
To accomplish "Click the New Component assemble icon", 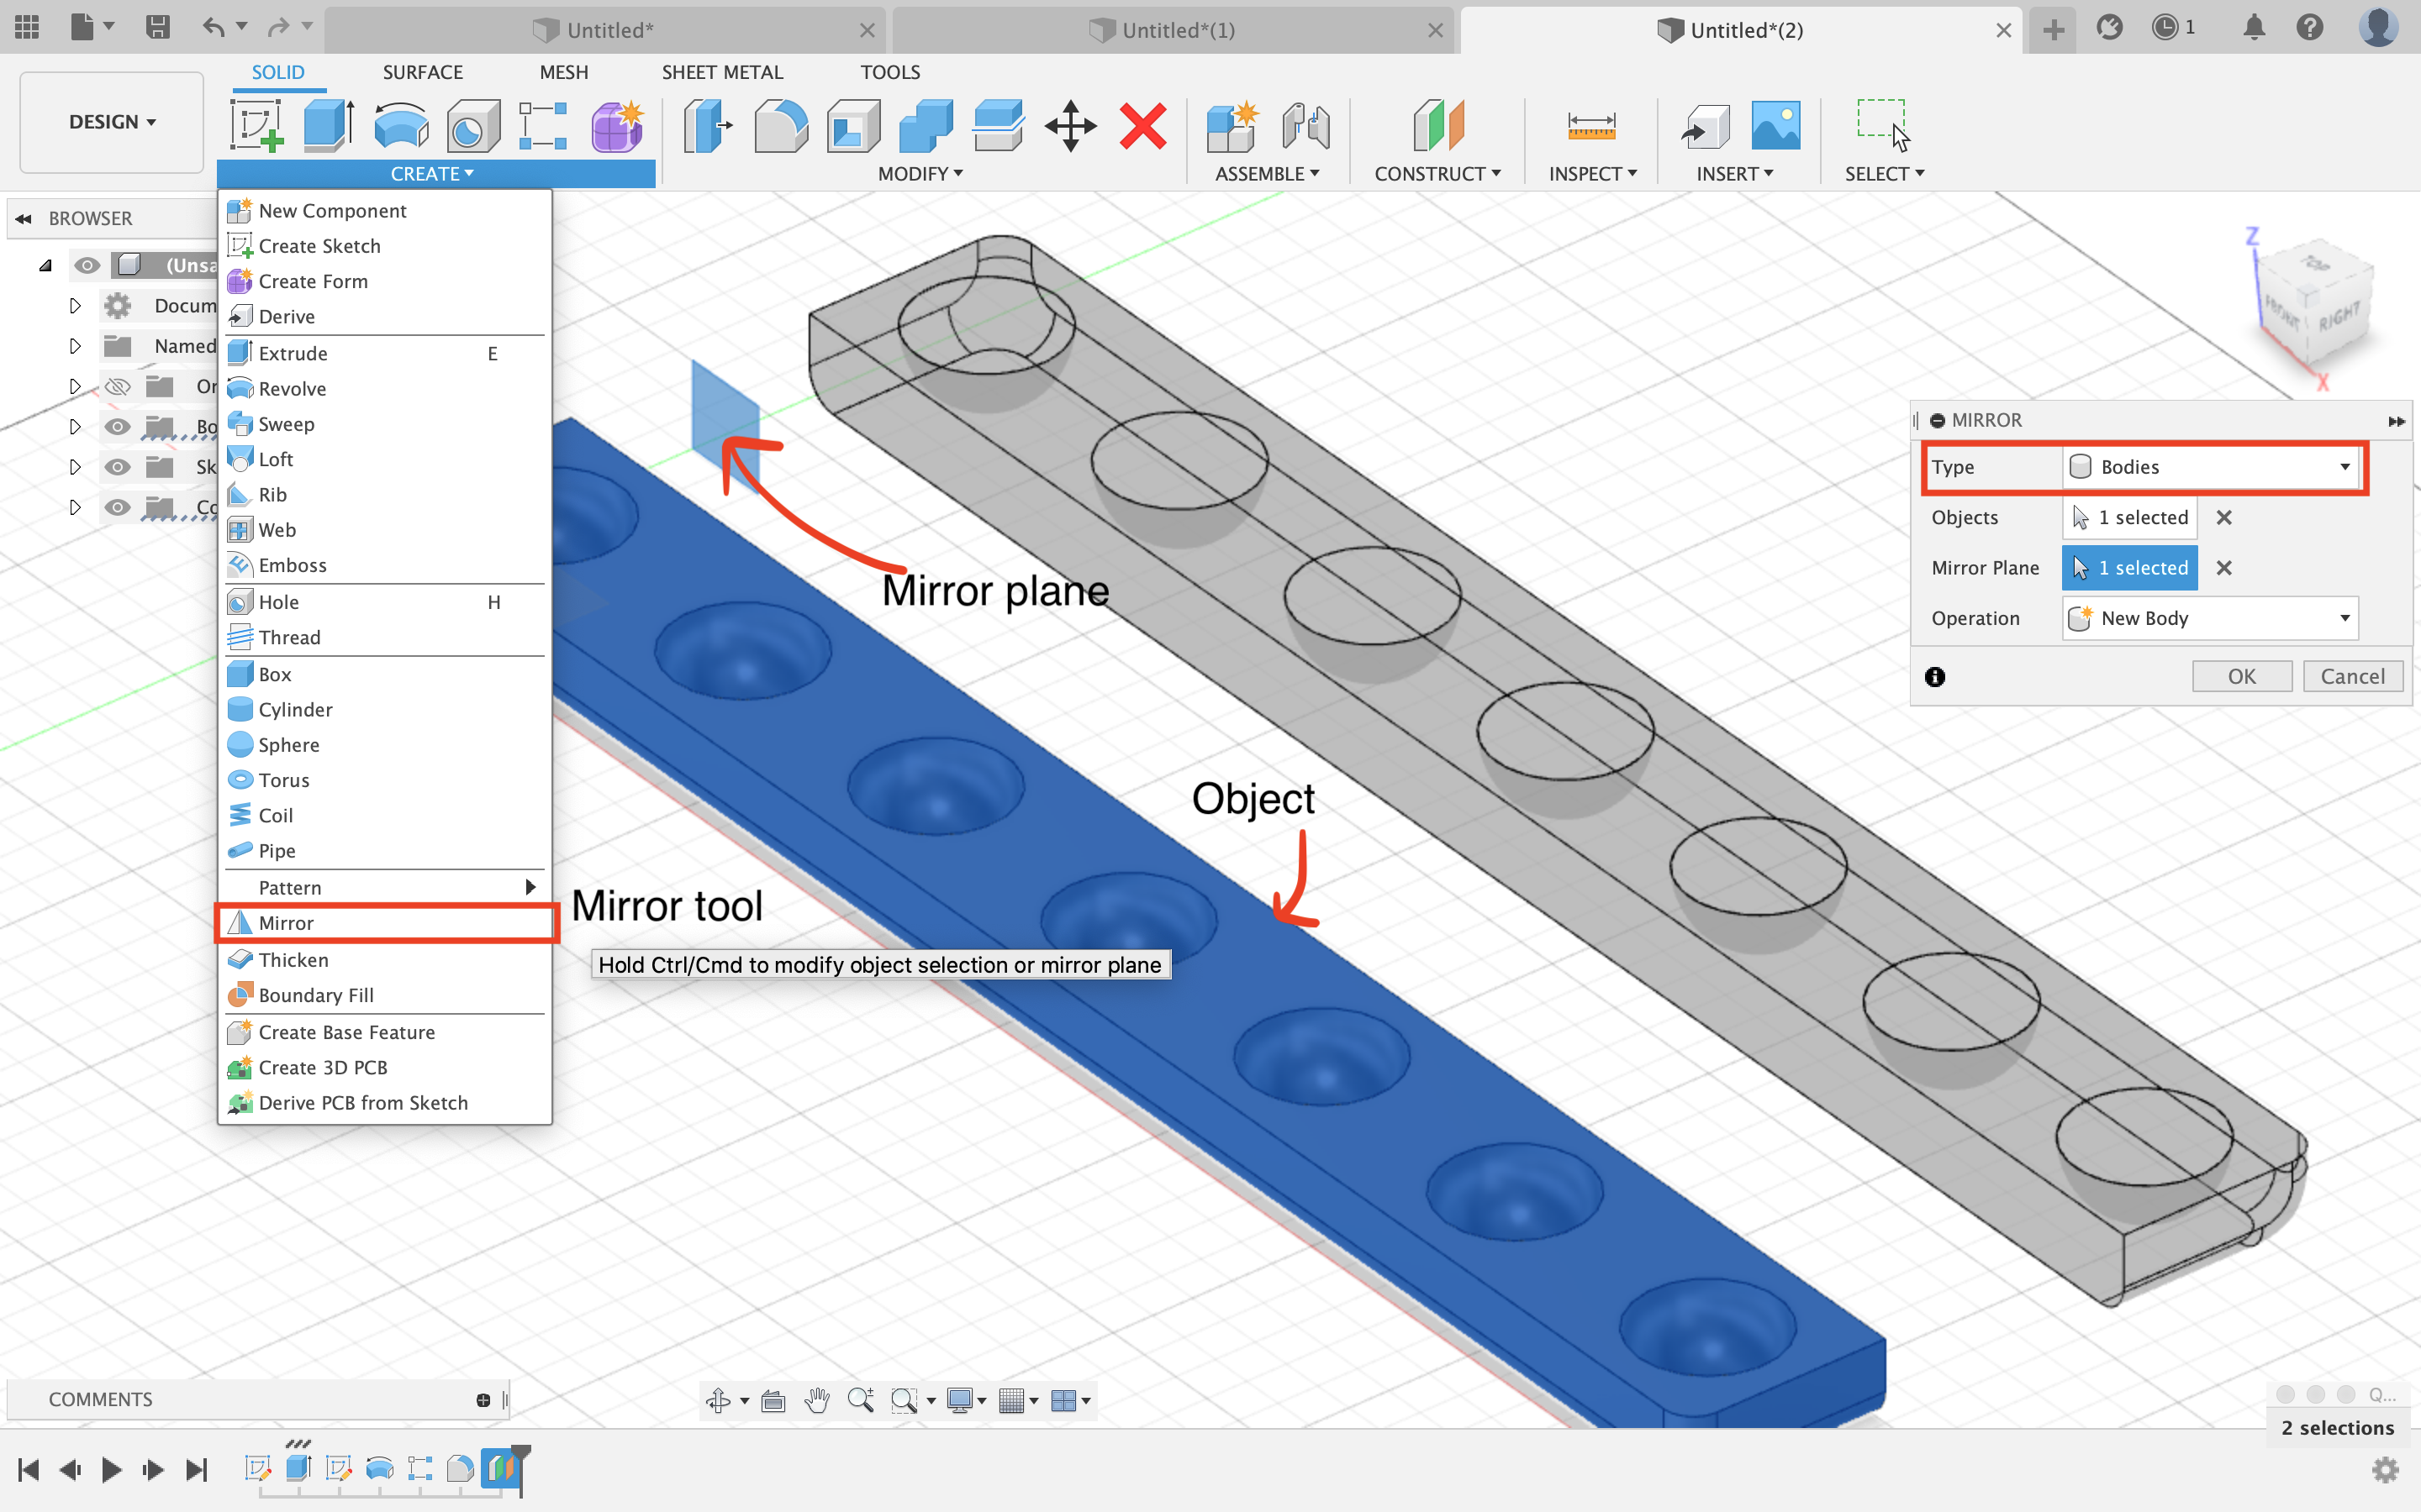I will pos(1232,127).
